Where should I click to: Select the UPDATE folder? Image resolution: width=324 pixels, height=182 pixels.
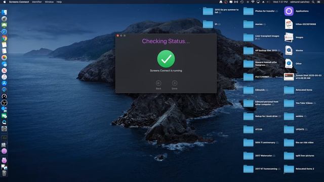(x=289, y=129)
